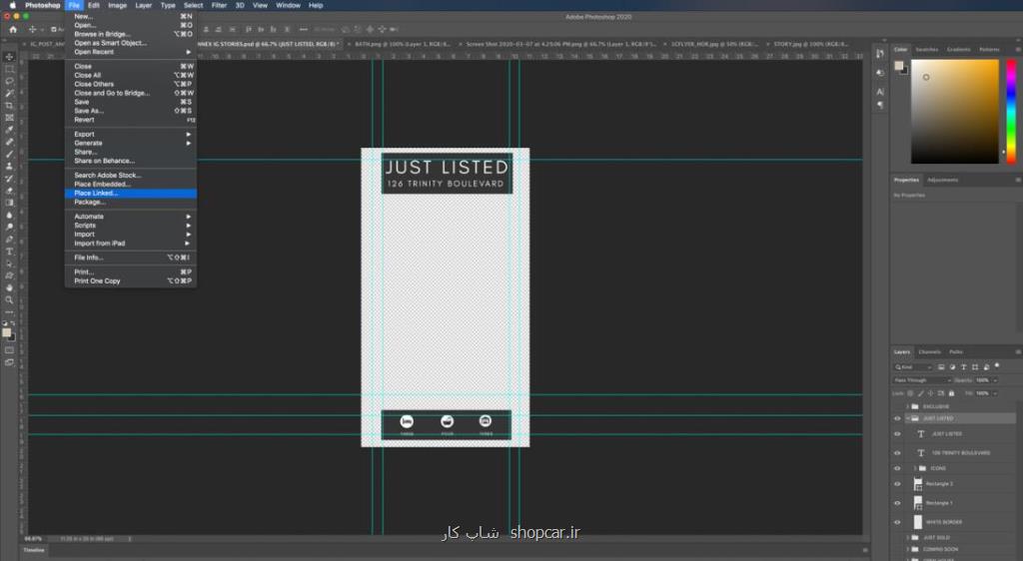Screen dimensions: 1023x561
Task: Hide the WHITE BORDER layer
Action: pyautogui.click(x=897, y=521)
